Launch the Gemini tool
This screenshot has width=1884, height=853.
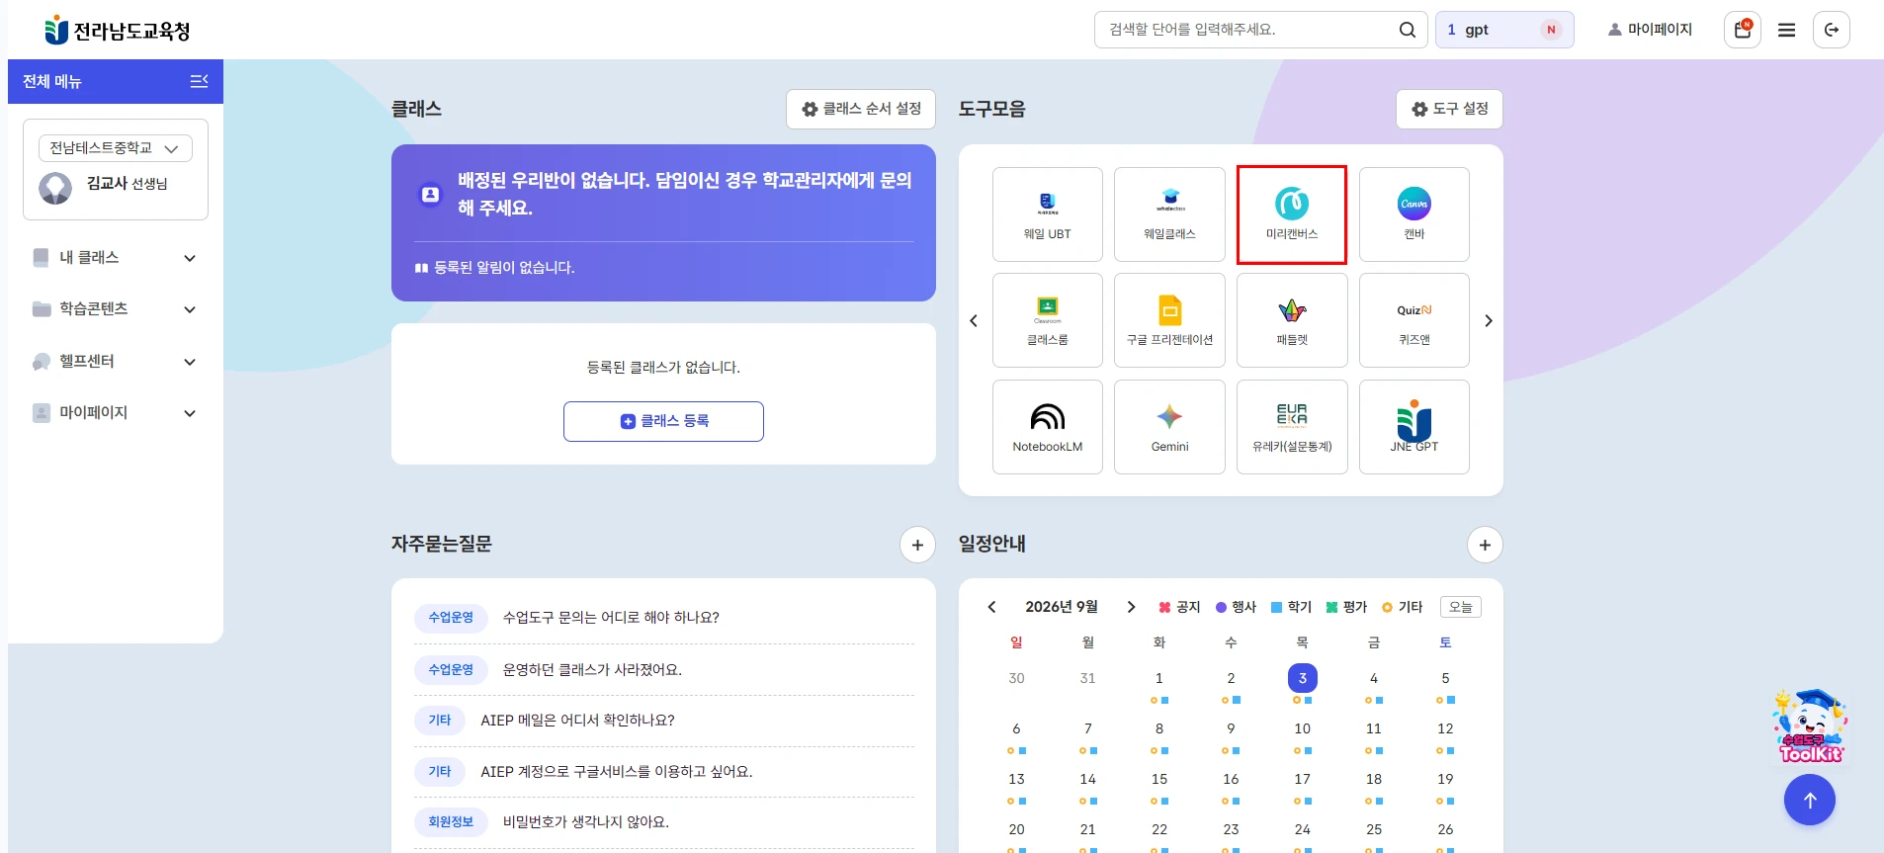(1169, 427)
